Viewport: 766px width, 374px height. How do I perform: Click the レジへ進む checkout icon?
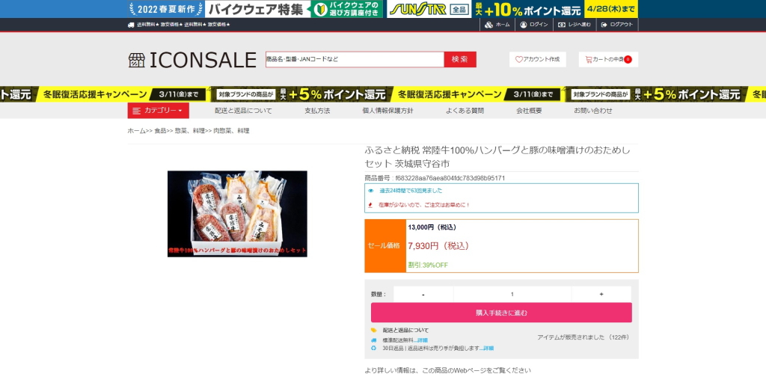coord(562,25)
